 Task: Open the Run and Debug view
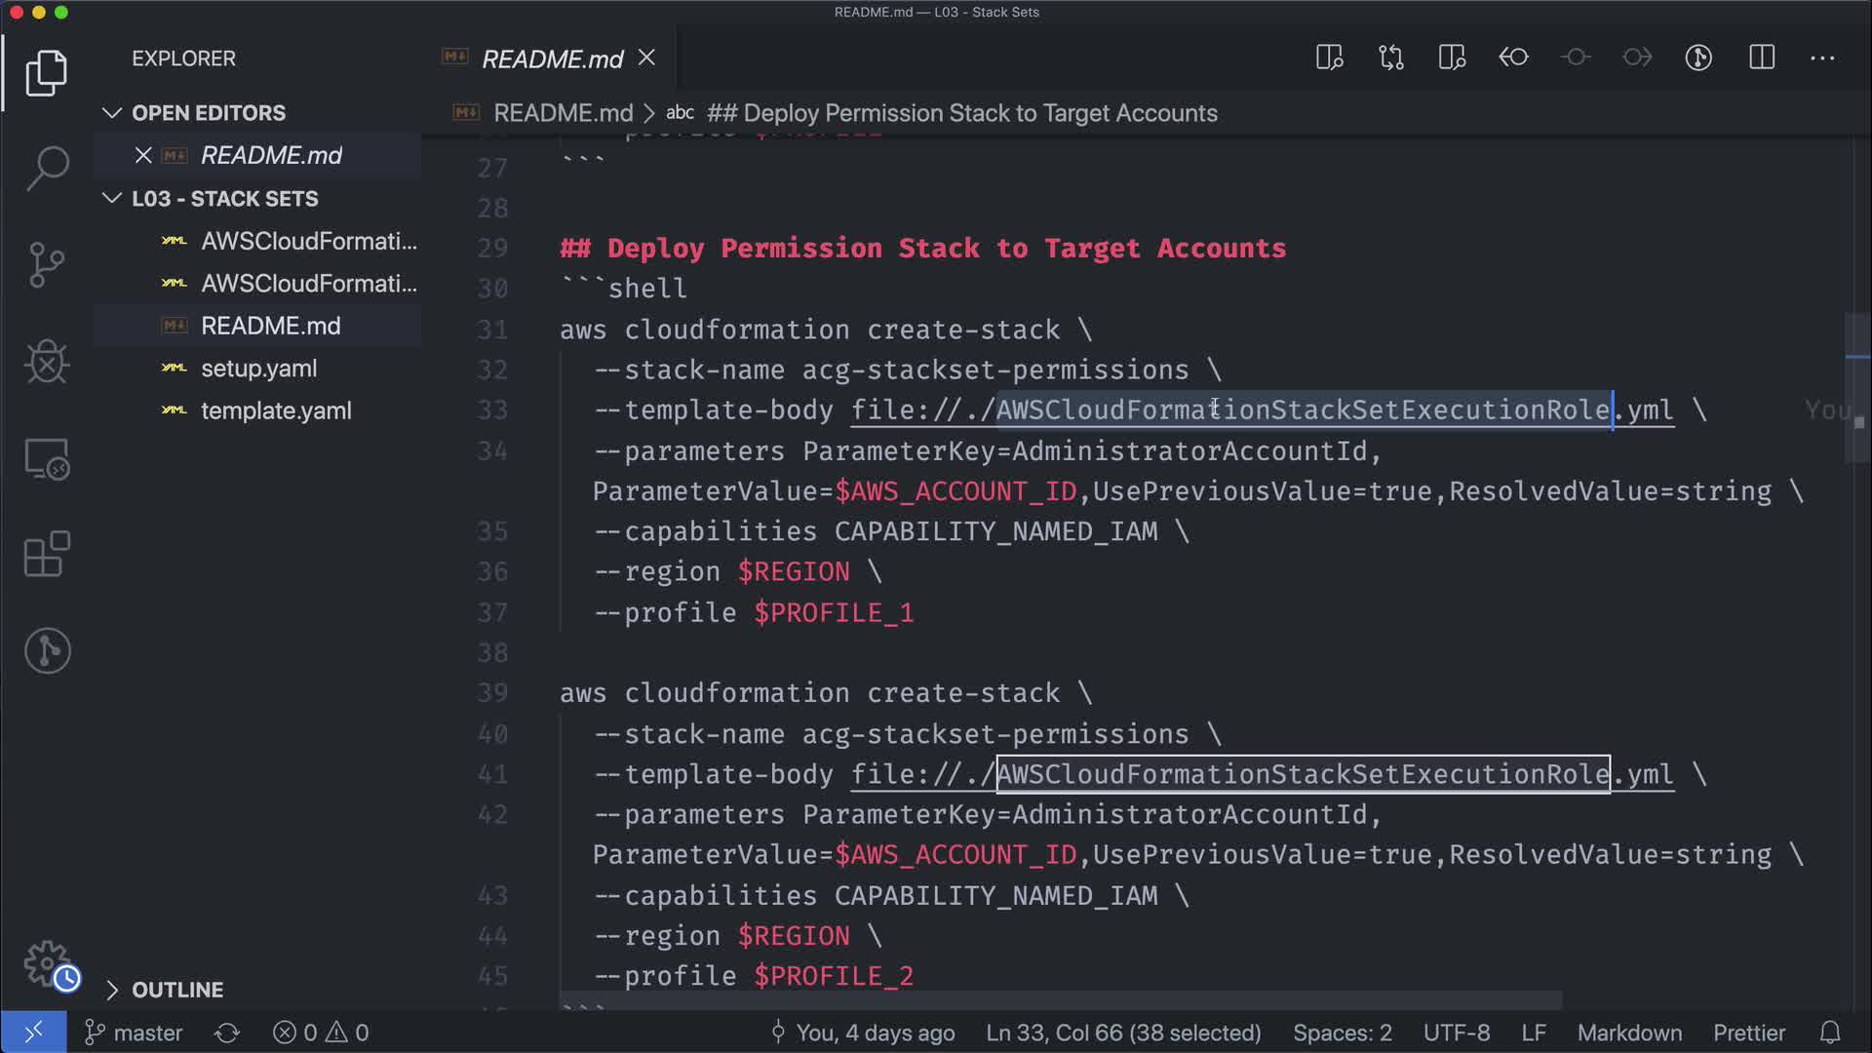47,362
